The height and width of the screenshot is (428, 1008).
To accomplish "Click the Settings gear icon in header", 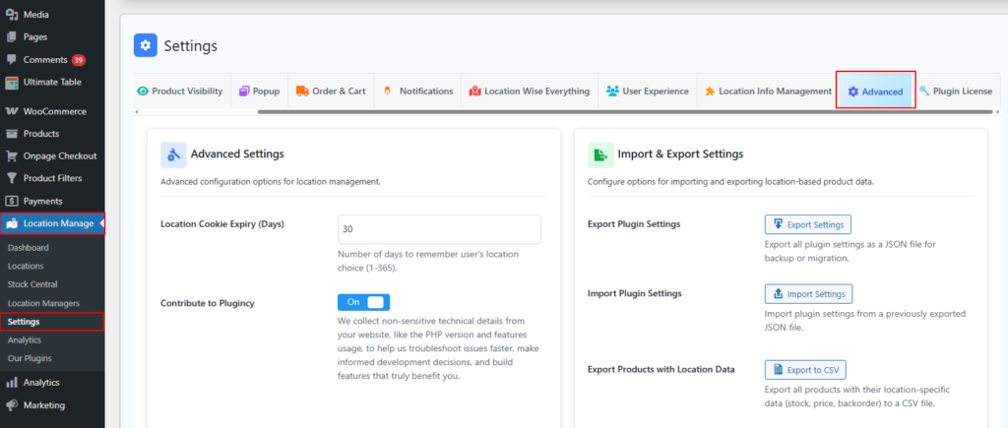I will (146, 45).
